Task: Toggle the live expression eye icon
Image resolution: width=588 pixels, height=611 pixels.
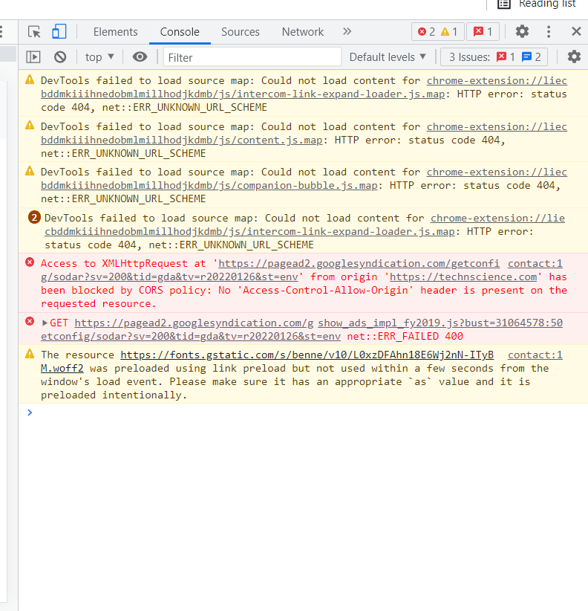Action: click(x=140, y=57)
